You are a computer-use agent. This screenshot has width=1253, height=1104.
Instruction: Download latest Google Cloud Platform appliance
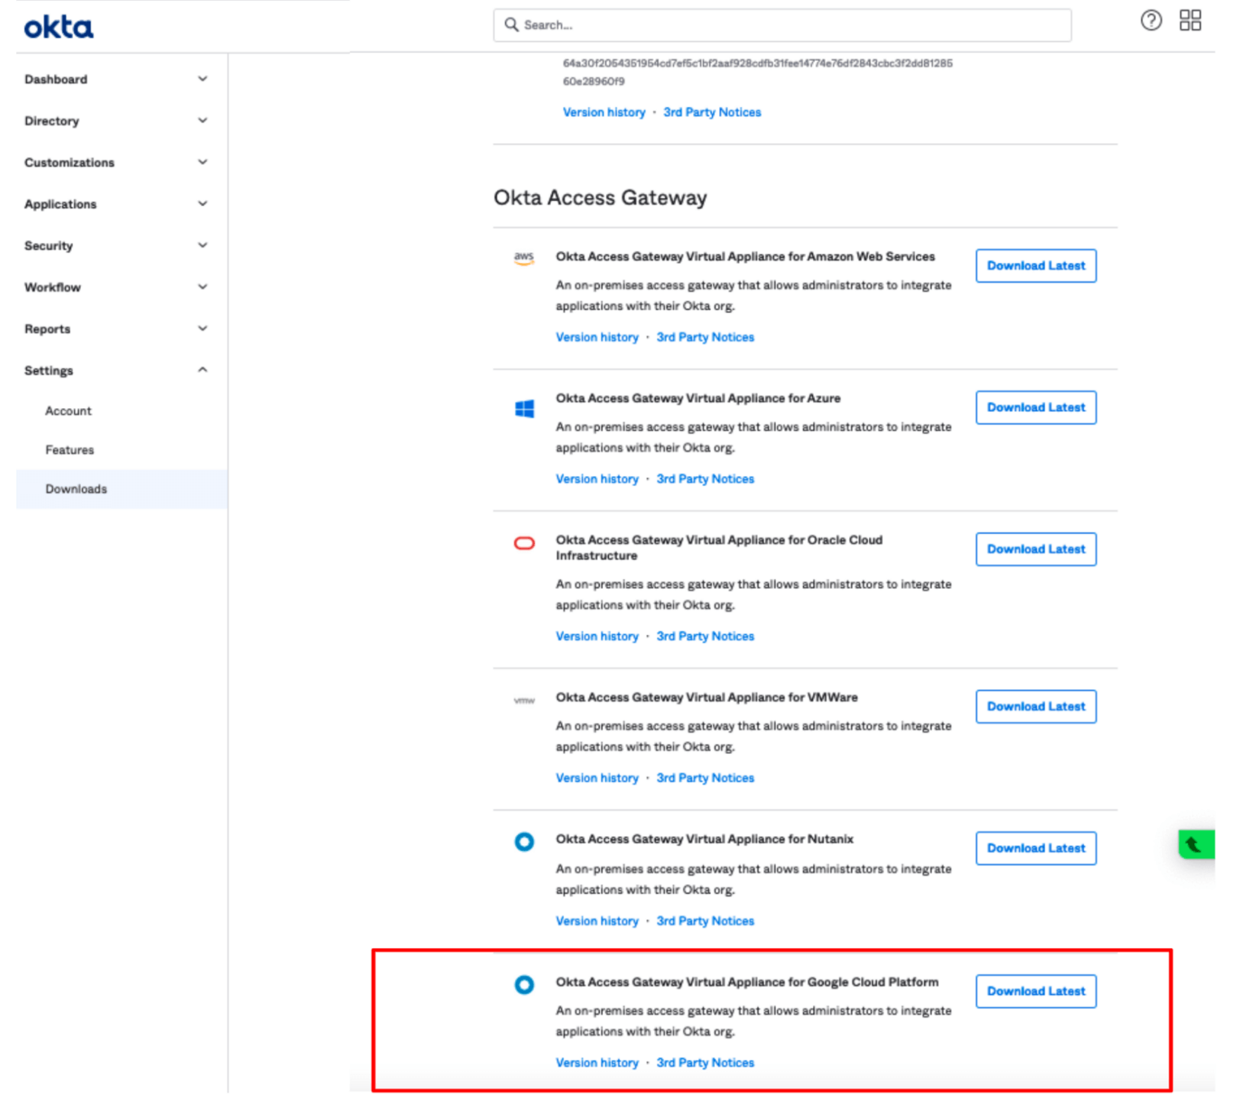click(1035, 991)
